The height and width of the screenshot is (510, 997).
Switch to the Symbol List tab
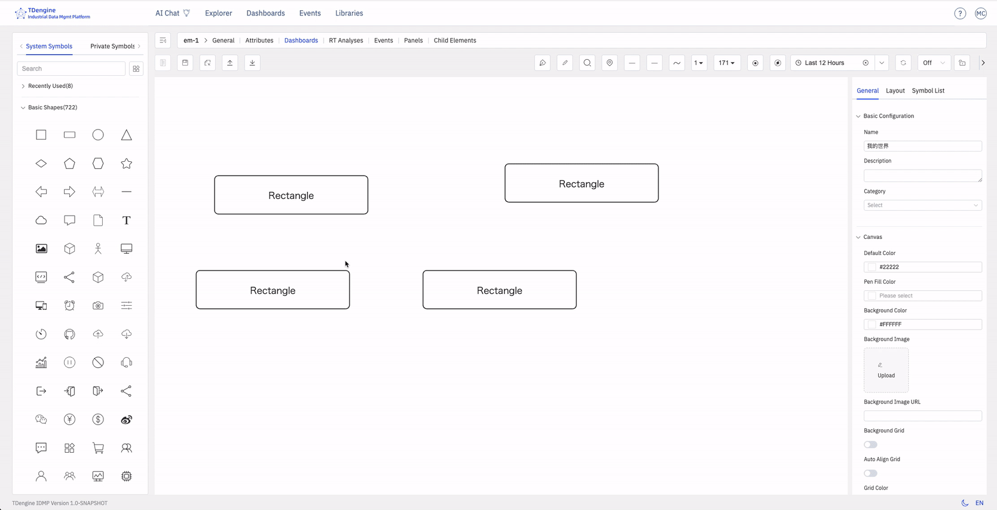point(928,91)
